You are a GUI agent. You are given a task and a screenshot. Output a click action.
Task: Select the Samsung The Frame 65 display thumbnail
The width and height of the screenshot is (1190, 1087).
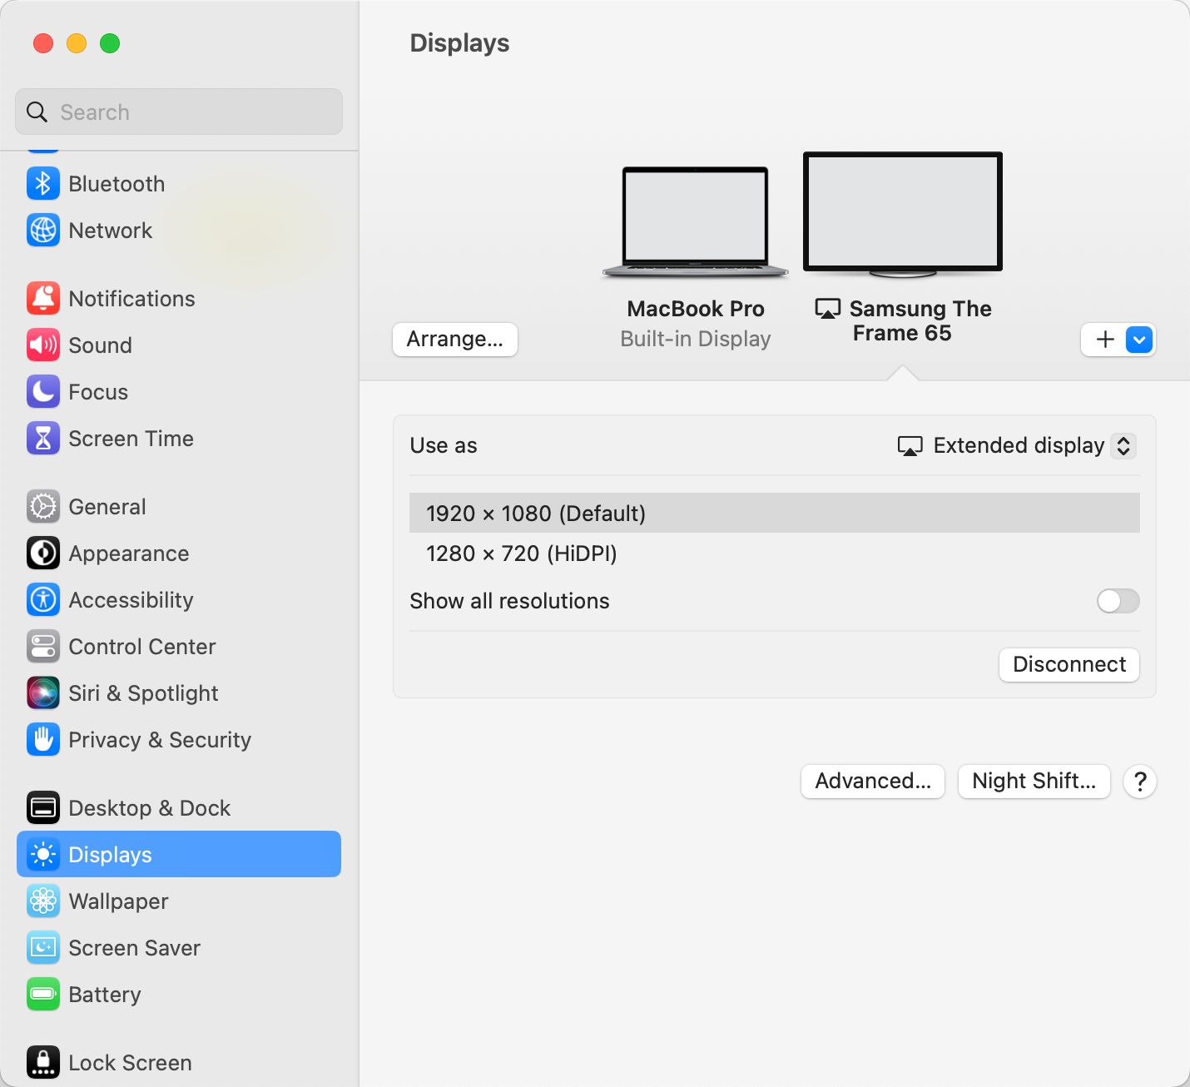tap(903, 214)
